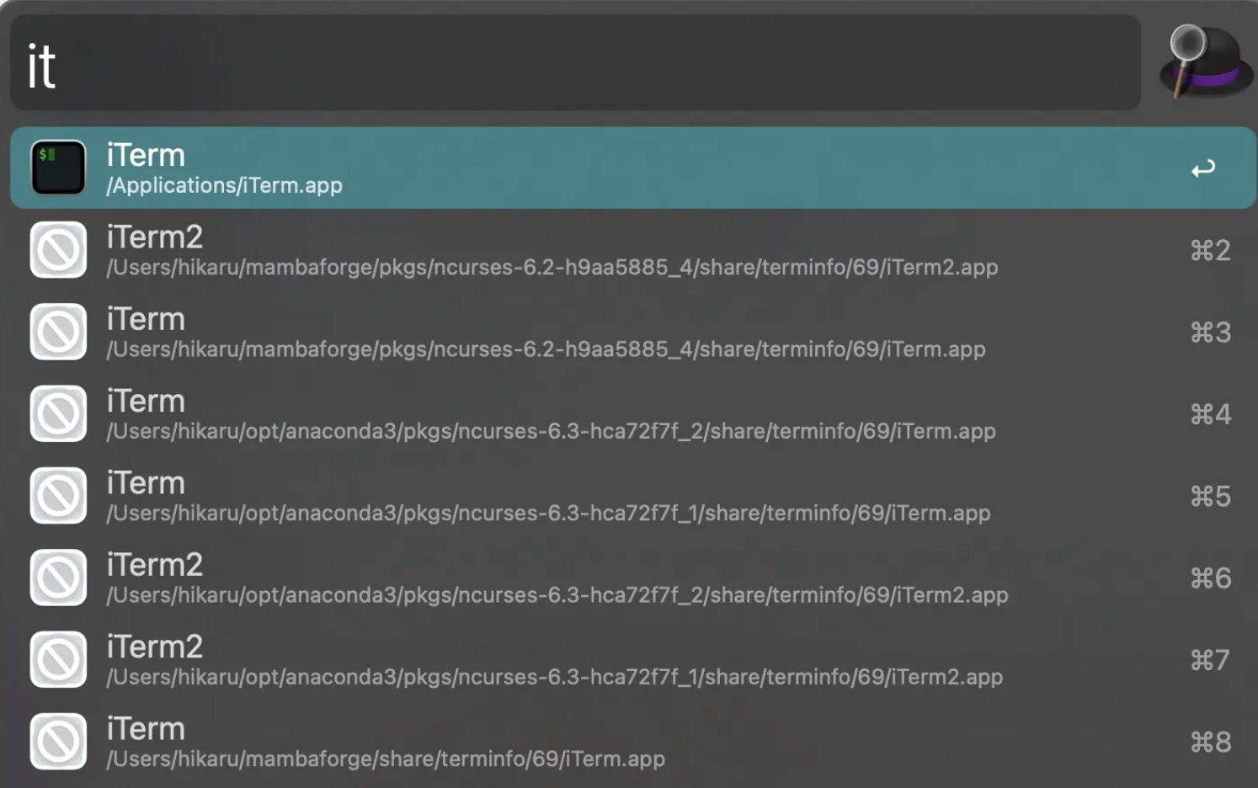Click the return arrow on the iTerm row
Image resolution: width=1258 pixels, height=788 pixels.
1203,168
